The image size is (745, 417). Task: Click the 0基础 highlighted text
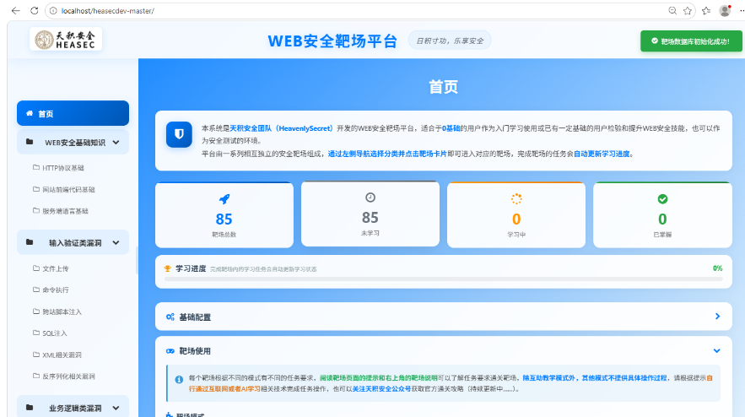coord(451,128)
